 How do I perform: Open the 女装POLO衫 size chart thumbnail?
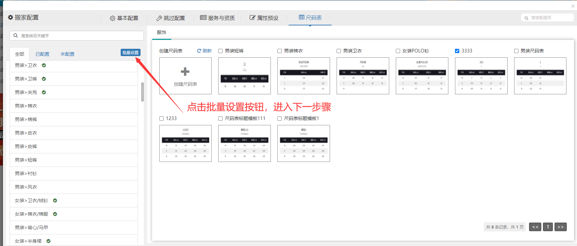422,76
